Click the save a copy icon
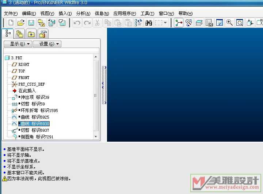Image resolution: width=263 pixels, height=194 pixels. pos(52,23)
